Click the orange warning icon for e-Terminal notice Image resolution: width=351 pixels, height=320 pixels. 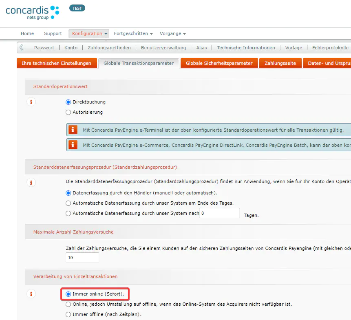[73, 130]
